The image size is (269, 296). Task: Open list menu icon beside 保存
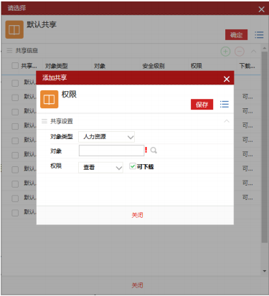click(x=225, y=104)
